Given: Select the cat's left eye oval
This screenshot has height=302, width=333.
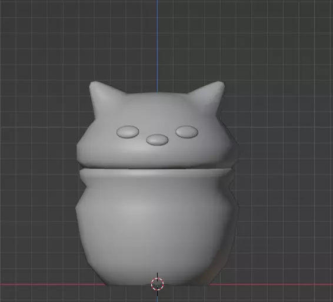Looking at the screenshot, I should point(128,132).
